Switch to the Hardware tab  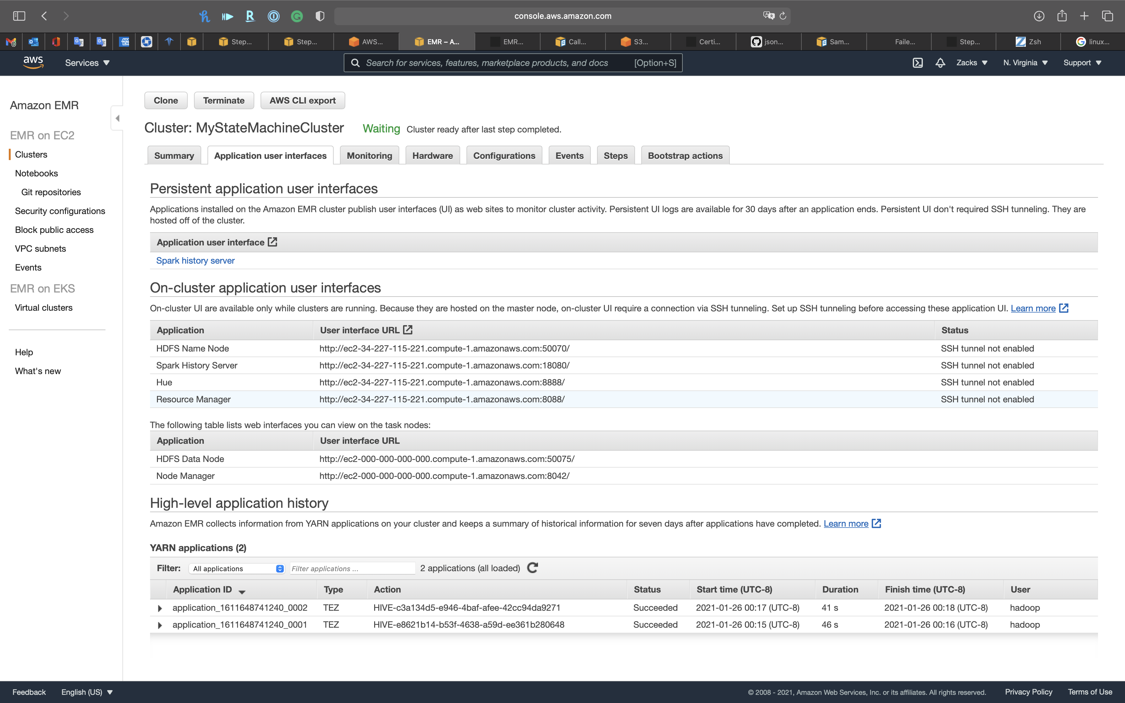pos(432,156)
